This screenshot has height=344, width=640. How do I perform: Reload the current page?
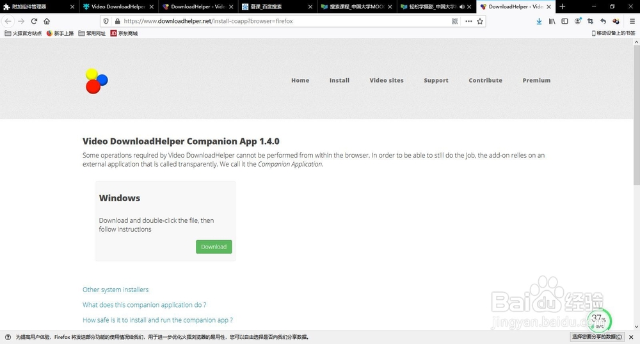pyautogui.click(x=35, y=21)
